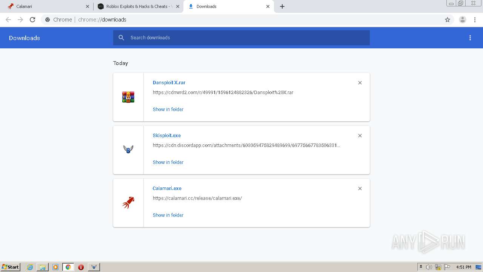Close the Calamari tab
The height and width of the screenshot is (272, 483).
tap(87, 6)
